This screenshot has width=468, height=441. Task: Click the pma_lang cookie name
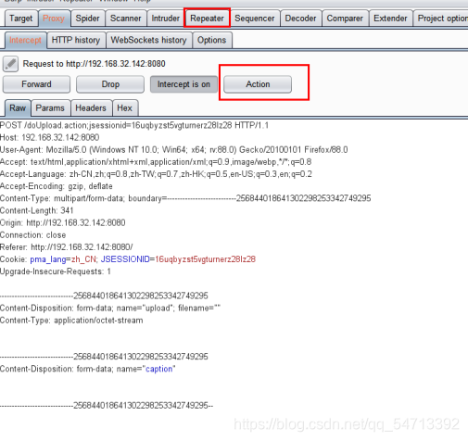click(x=48, y=259)
